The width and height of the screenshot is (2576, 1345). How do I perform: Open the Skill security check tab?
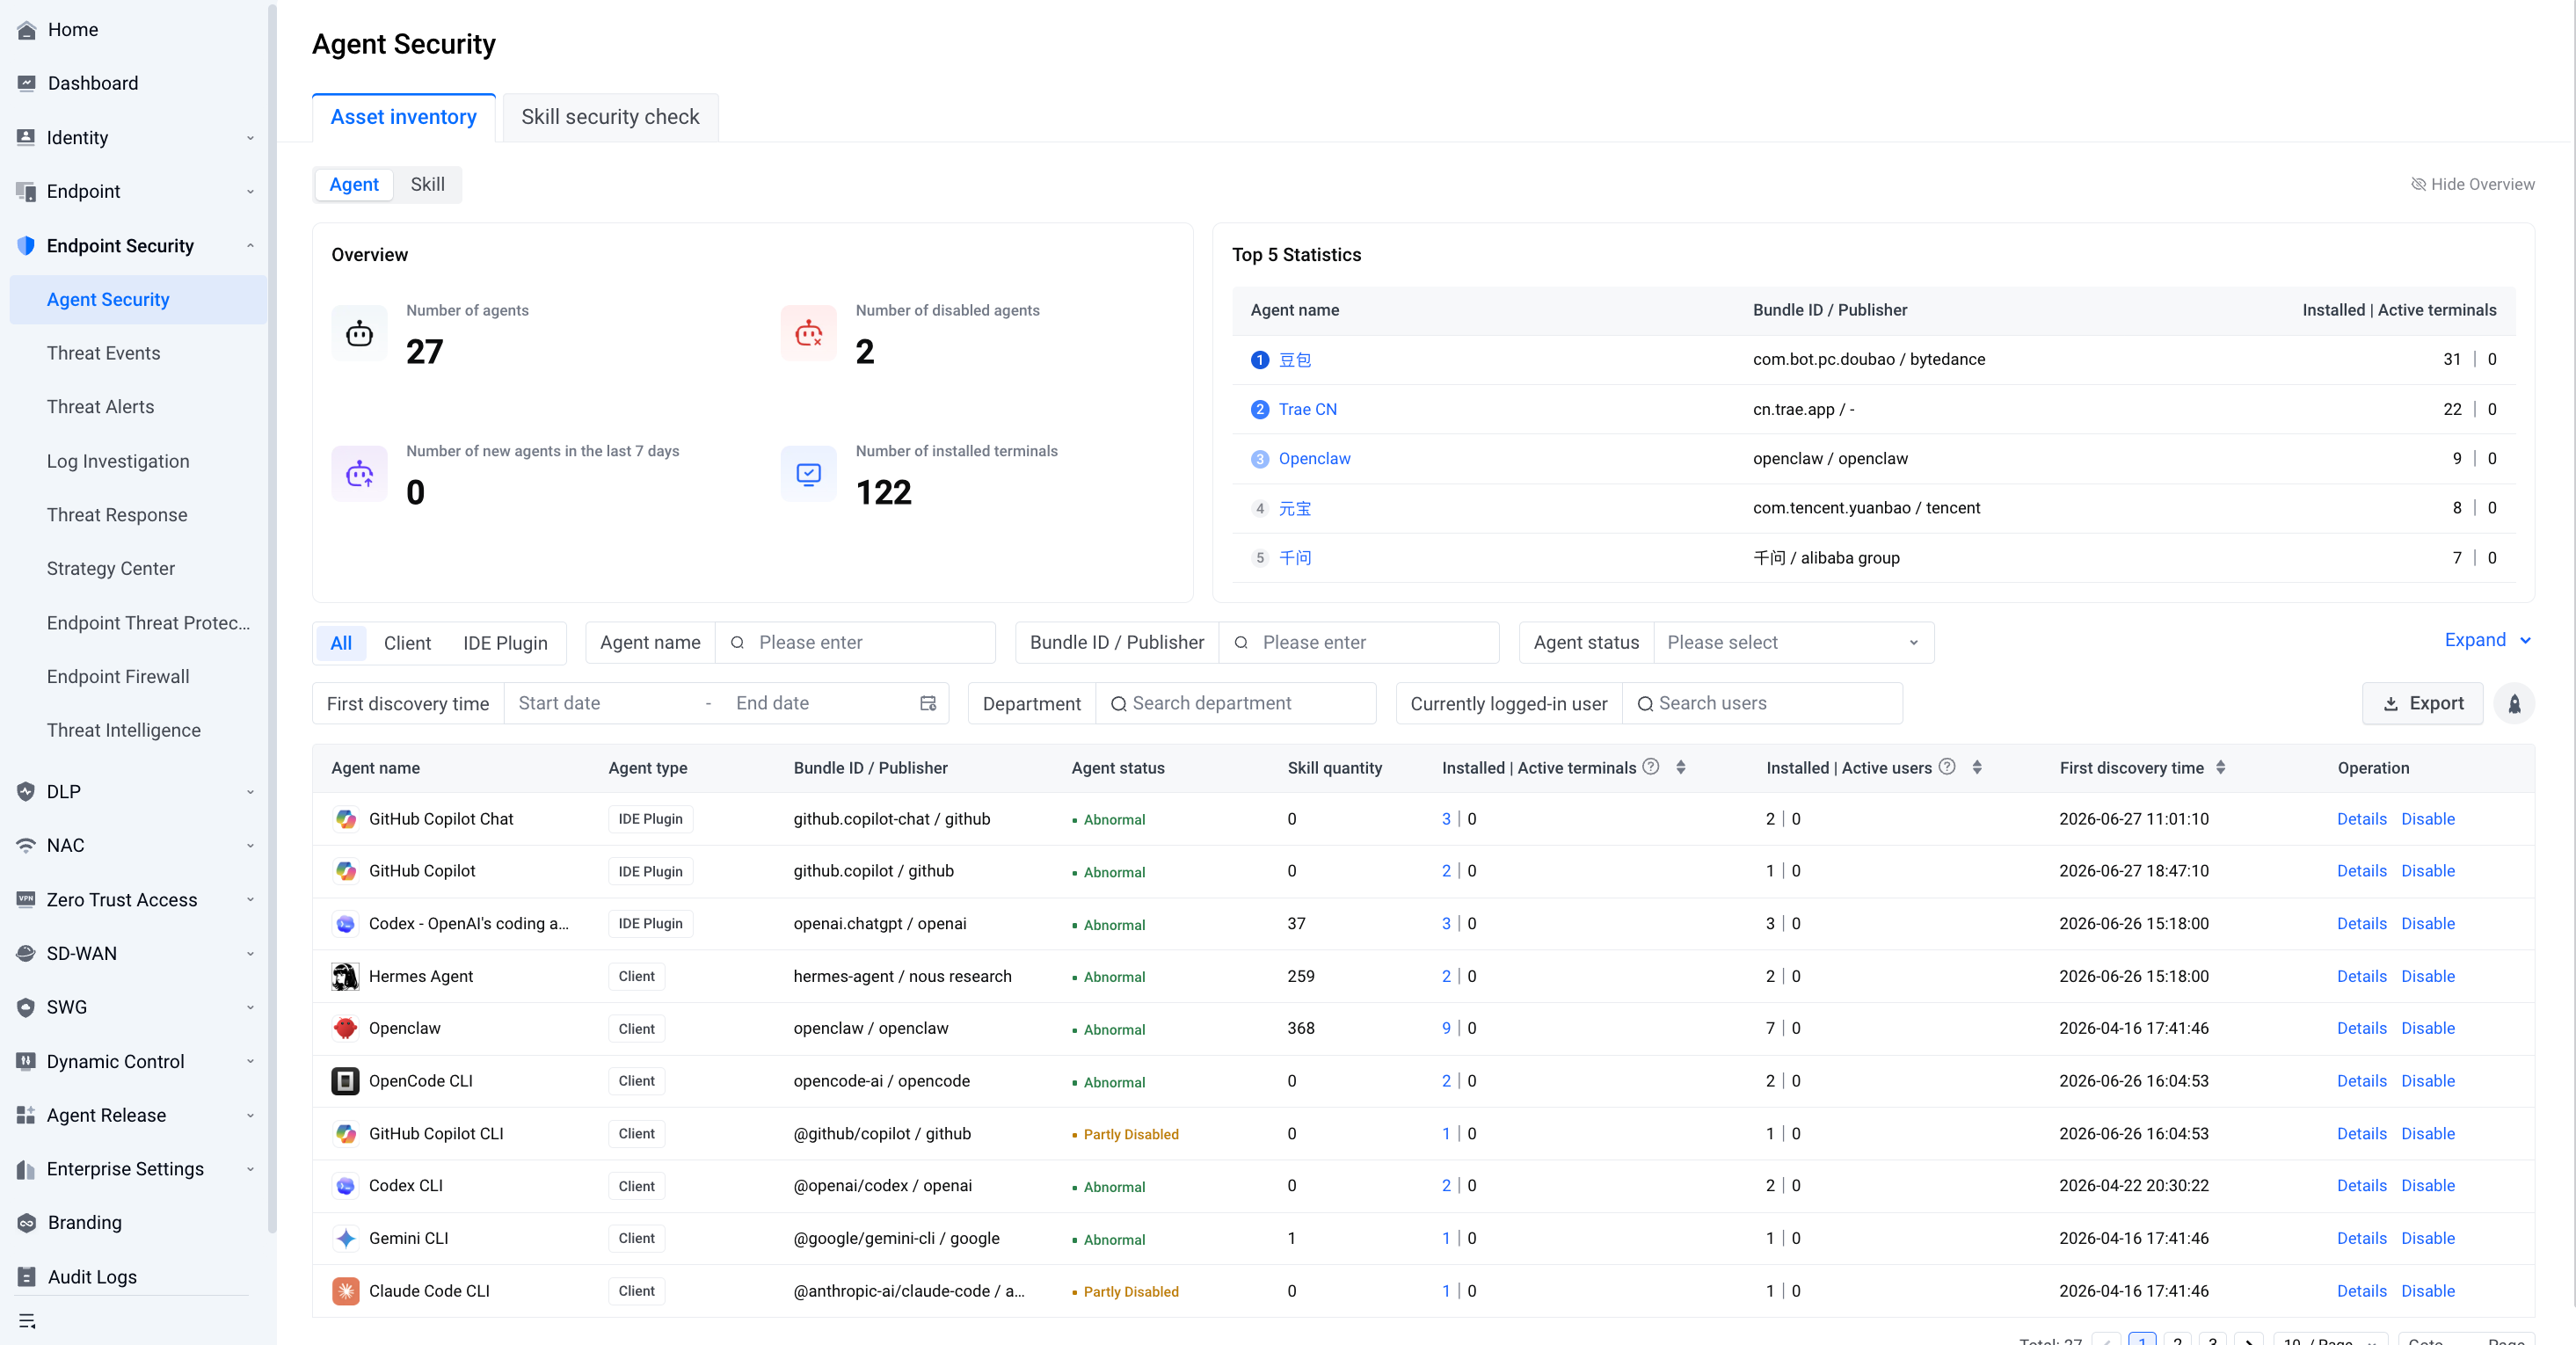[610, 117]
